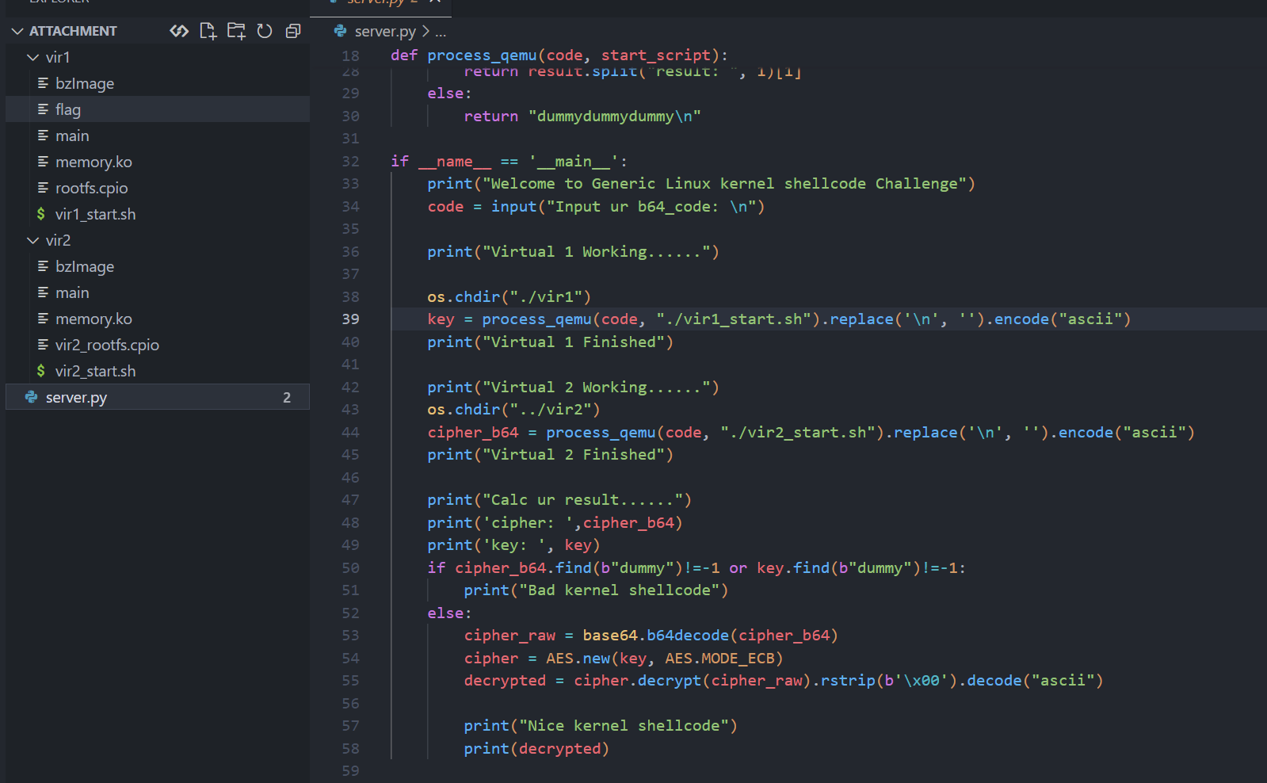Screen dimensions: 1267x783
Task: Create a new folder in the explorer
Action: (x=236, y=31)
